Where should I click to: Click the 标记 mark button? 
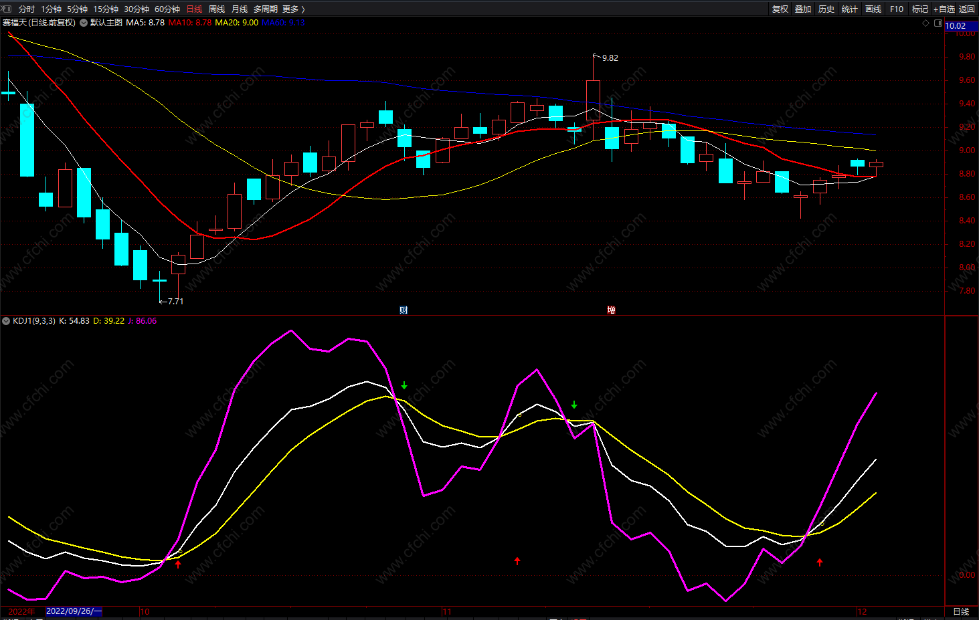(x=920, y=9)
